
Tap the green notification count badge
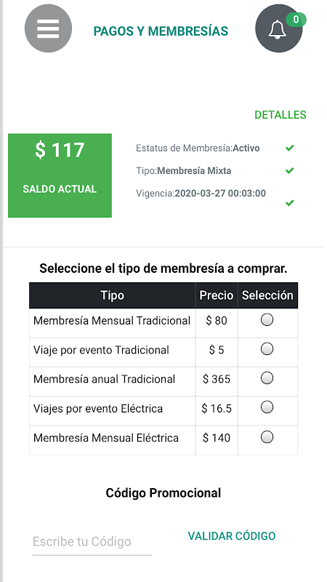coord(296,20)
